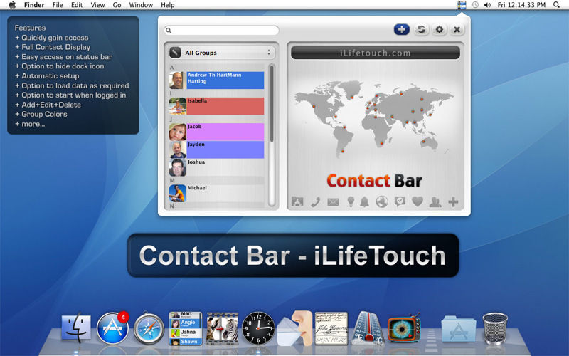This screenshot has width=569, height=356.
Task: Close the Contact Bar popup with X button
Action: coord(457,29)
